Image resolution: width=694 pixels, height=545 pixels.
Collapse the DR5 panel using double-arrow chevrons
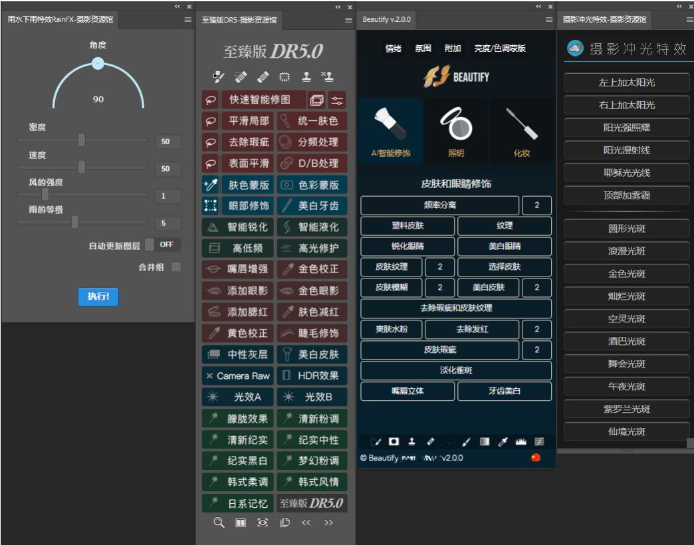(339, 7)
